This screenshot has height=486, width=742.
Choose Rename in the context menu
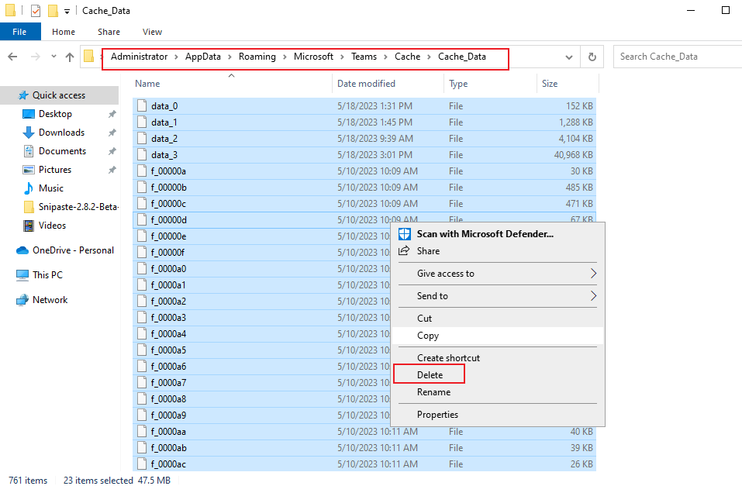(x=498, y=392)
